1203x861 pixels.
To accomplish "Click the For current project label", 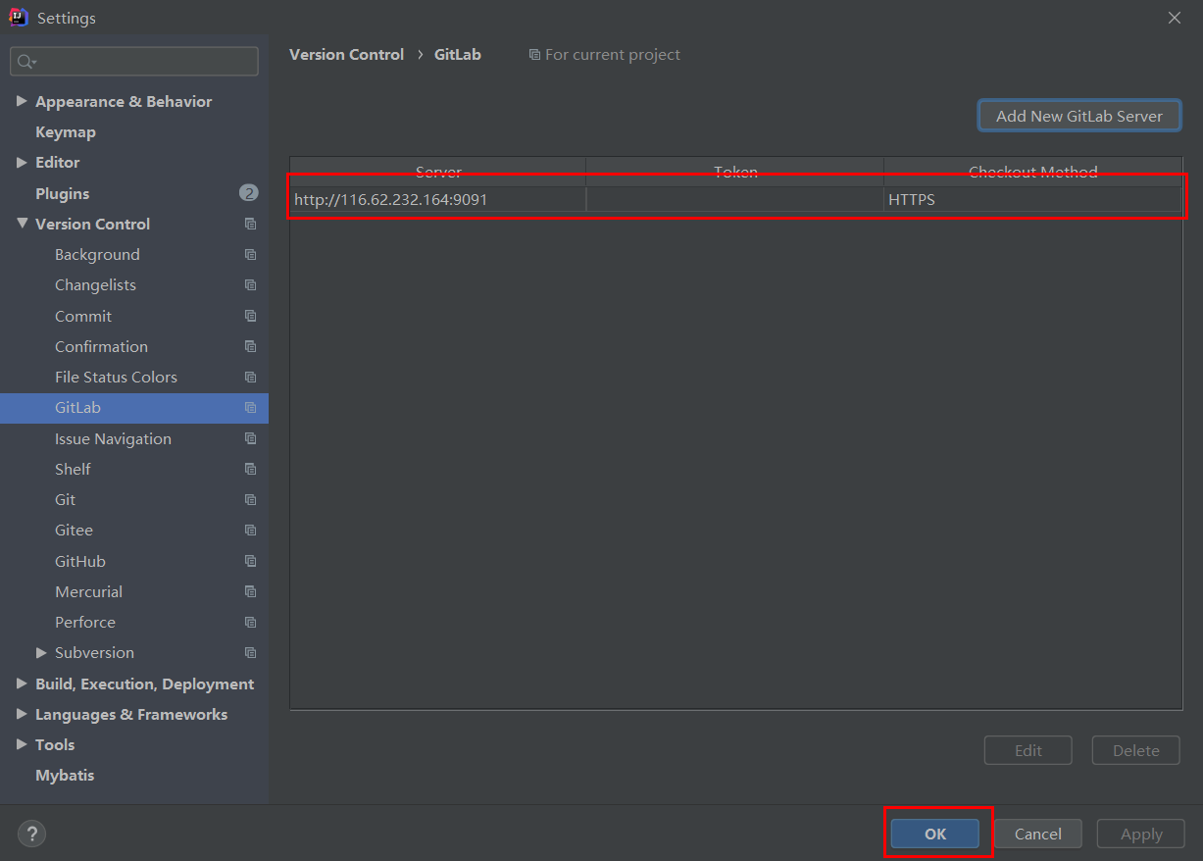I will click(x=613, y=55).
